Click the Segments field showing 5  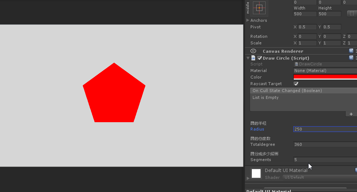tap(325, 160)
